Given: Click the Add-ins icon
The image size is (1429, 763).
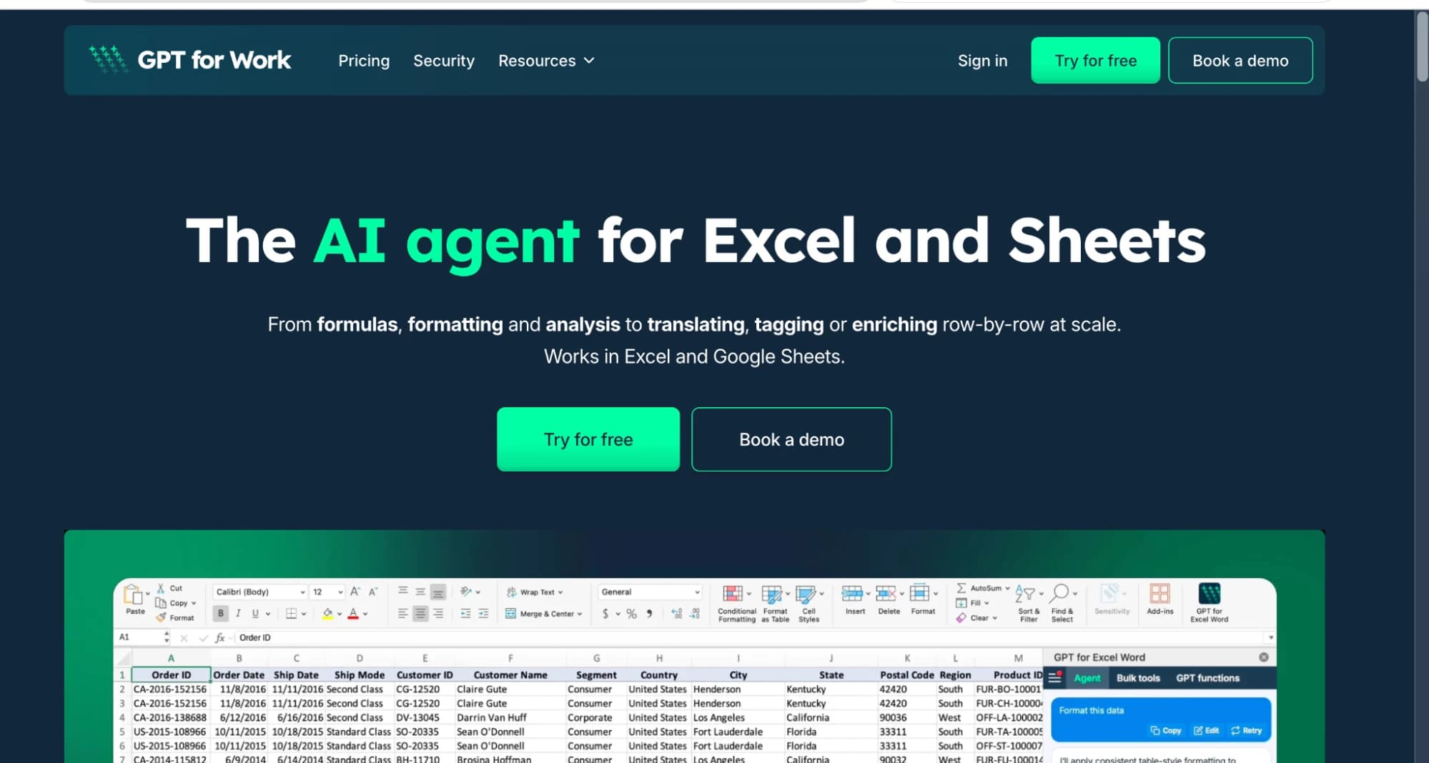Looking at the screenshot, I should click(x=1159, y=593).
